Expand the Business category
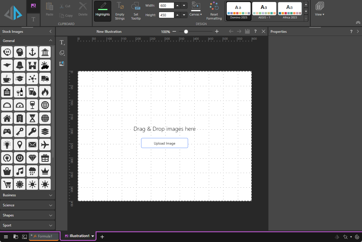 pos(27,195)
